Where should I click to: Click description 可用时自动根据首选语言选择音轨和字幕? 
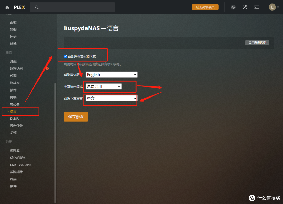click(x=92, y=64)
